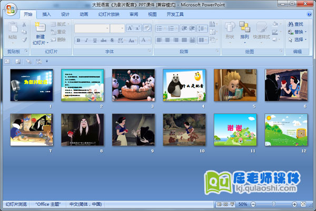The width and height of the screenshot is (316, 211).
Task: Select slide 4 panda thumbnail
Action: pyautogui.click(x=184, y=85)
